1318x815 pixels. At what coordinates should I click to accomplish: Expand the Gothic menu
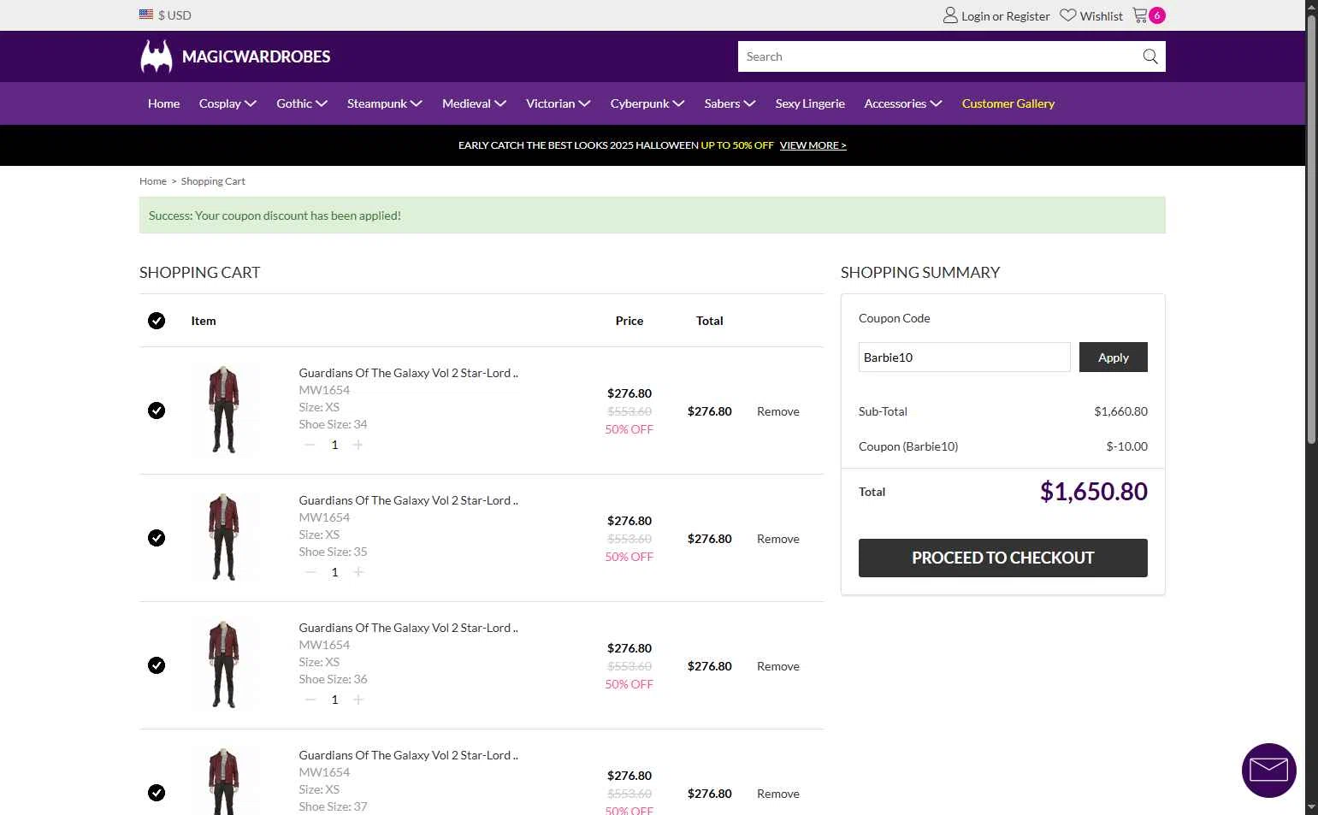(x=302, y=103)
